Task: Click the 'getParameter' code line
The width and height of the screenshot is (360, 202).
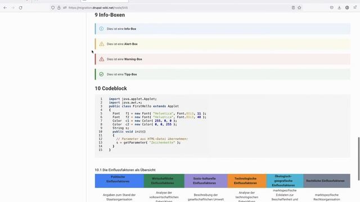Action: [148, 143]
